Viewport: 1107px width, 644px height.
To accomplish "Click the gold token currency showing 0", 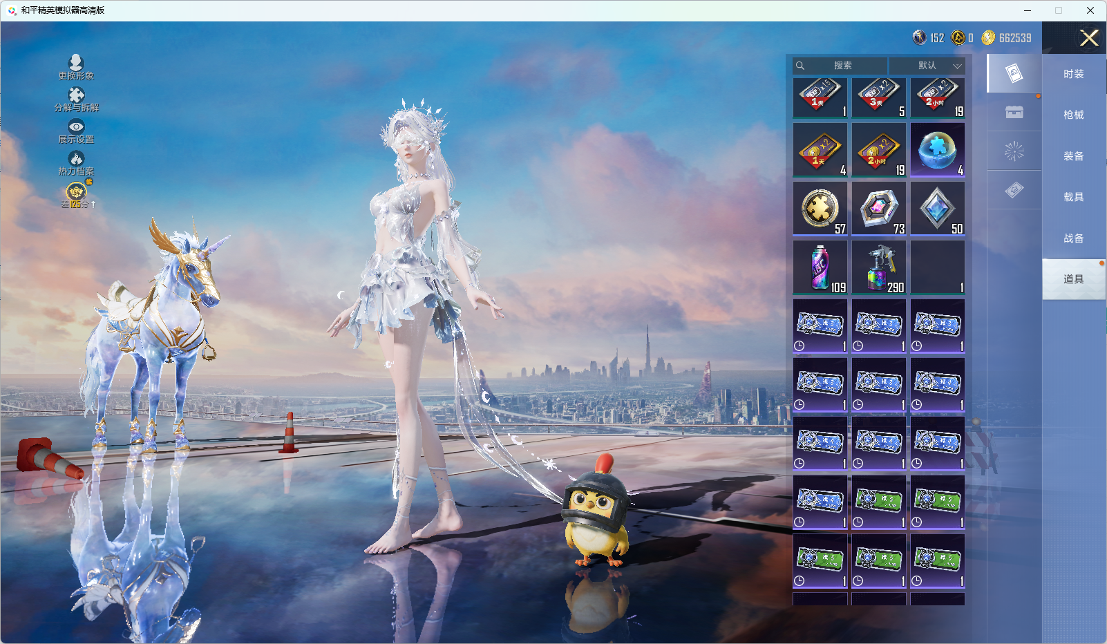I will (x=962, y=37).
